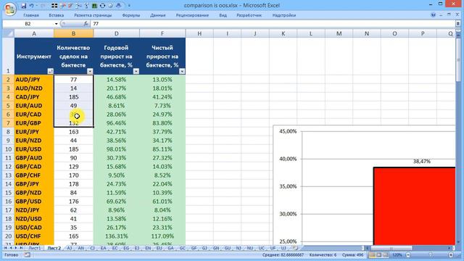Switch to the Лист1 sheet tab
The width and height of the screenshot is (464, 261).
34,248
